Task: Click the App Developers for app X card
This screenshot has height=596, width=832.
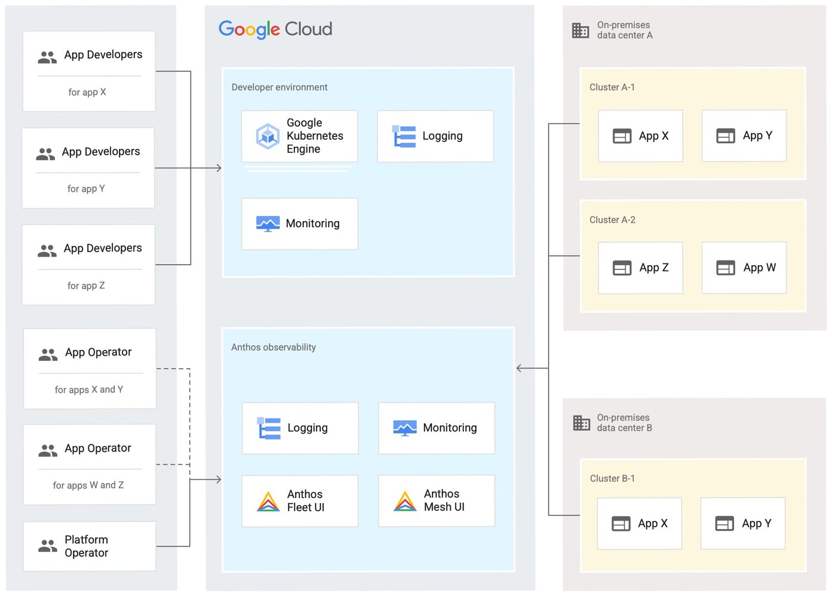Action: tap(88, 71)
